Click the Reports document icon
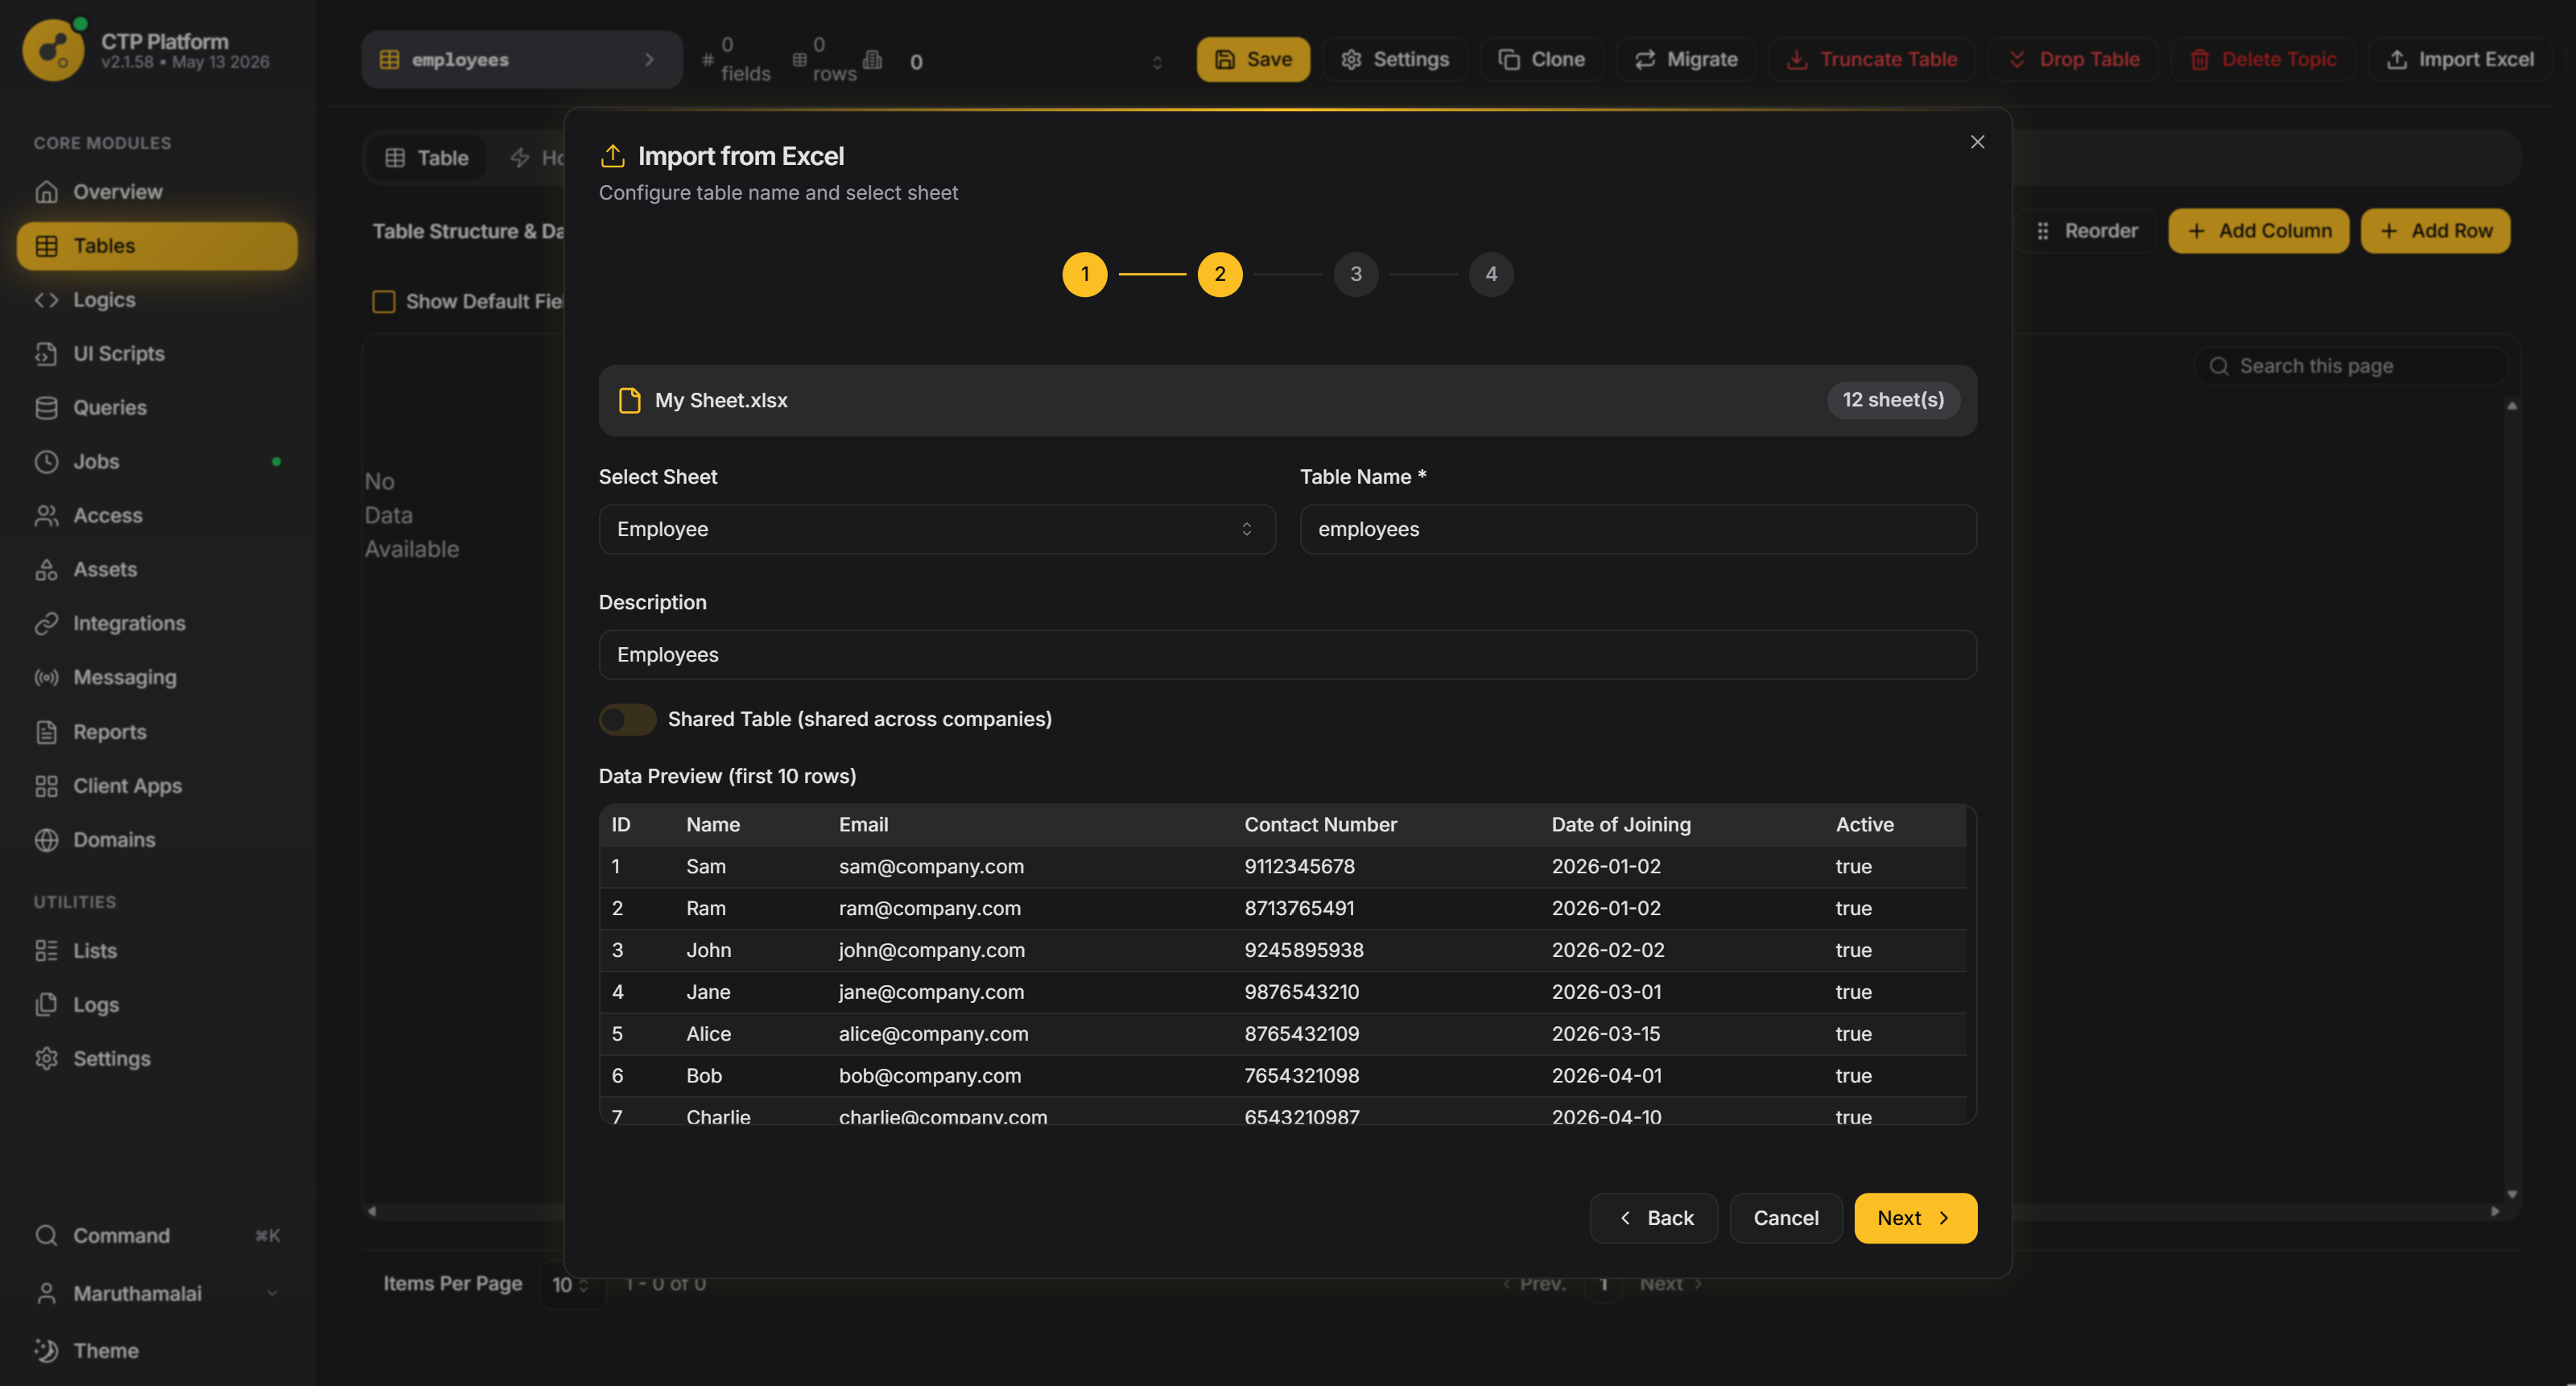2576x1386 pixels. (x=46, y=732)
